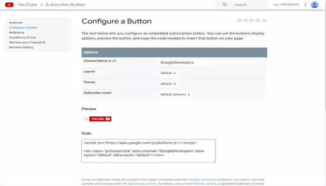This screenshot has height=186, width=326.
Task: Open ALL PRODUCTS menu
Action: tap(286, 5)
